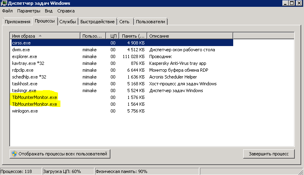Click the Процессов: 118 status entry
Viewport: 304px width, 175px height.
(21, 171)
